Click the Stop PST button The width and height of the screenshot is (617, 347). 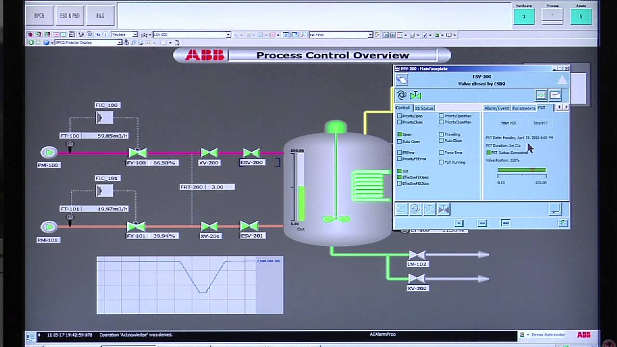pos(540,123)
